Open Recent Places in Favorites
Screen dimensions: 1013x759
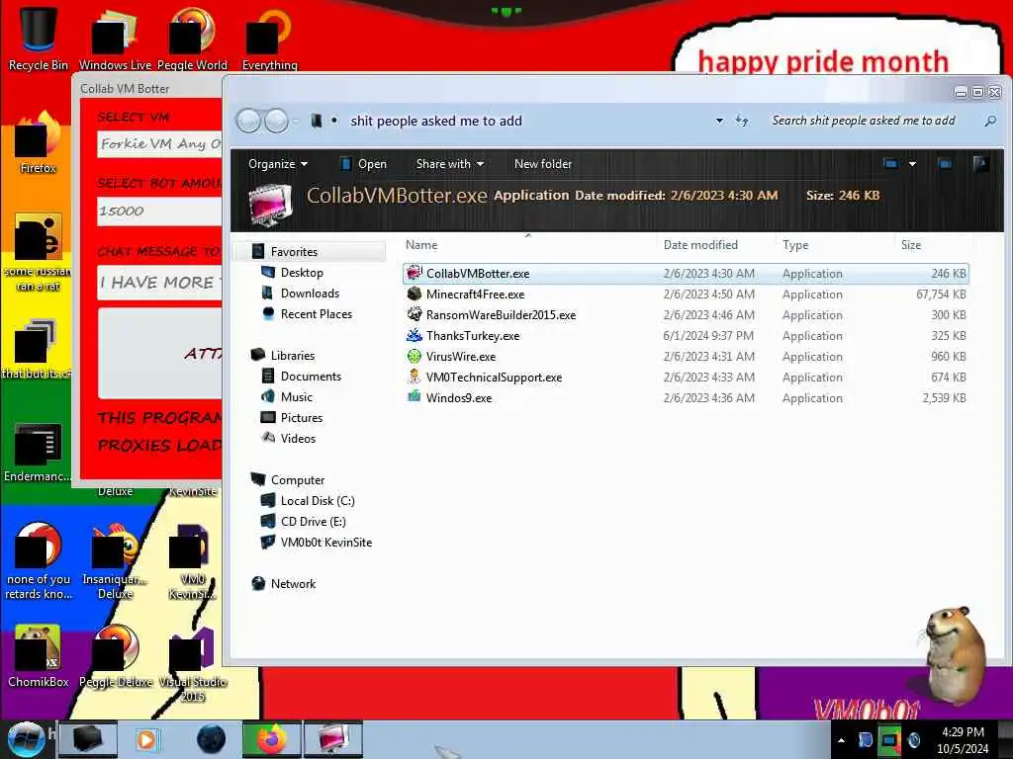tap(317, 313)
